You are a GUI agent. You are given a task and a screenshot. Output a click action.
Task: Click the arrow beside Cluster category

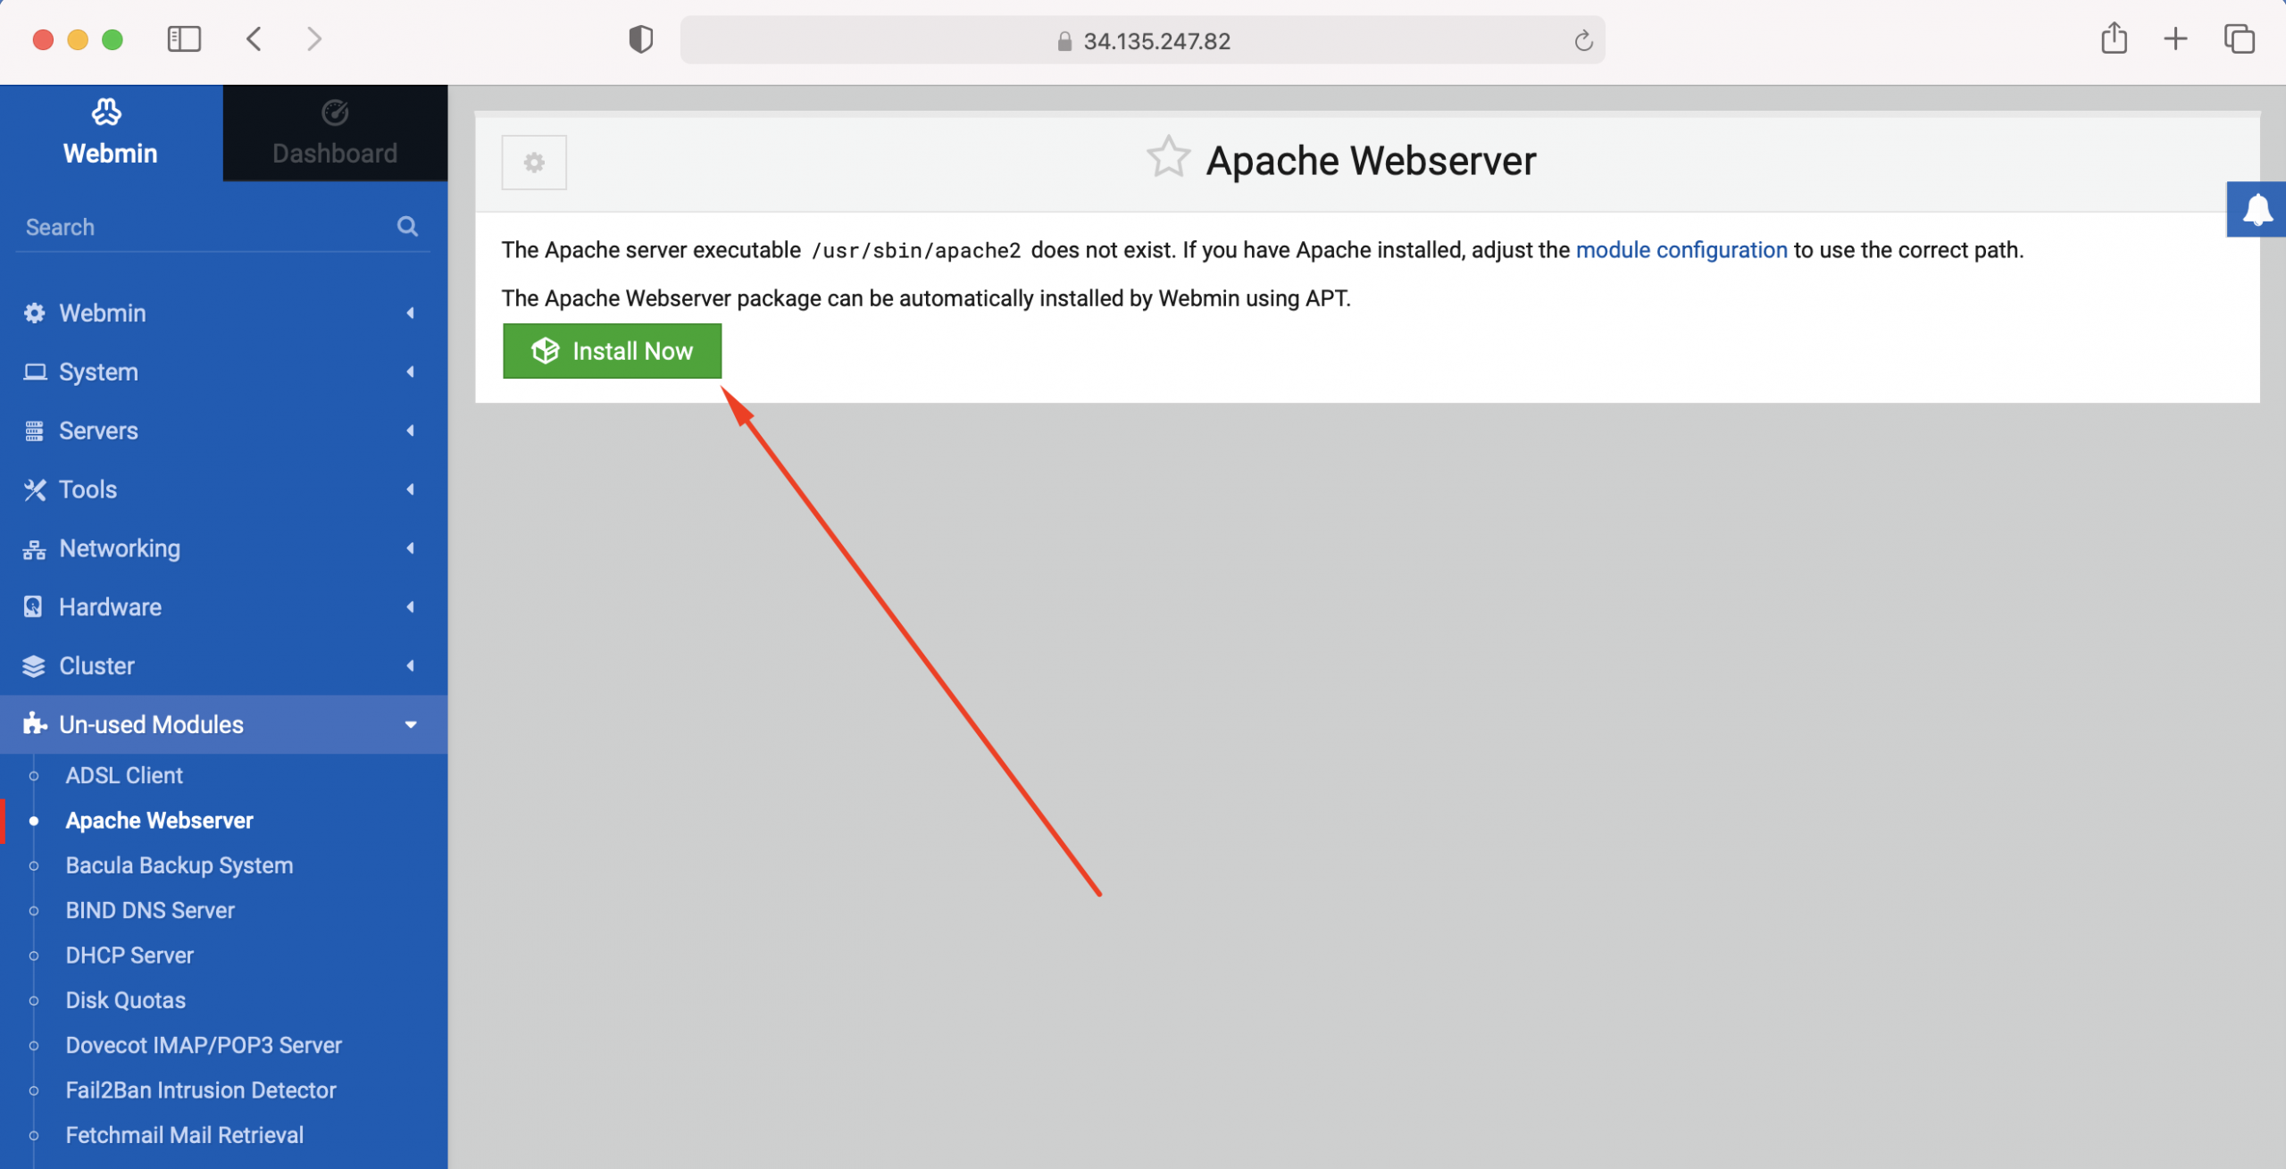pos(411,666)
